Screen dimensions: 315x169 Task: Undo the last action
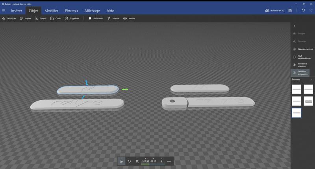[303, 11]
